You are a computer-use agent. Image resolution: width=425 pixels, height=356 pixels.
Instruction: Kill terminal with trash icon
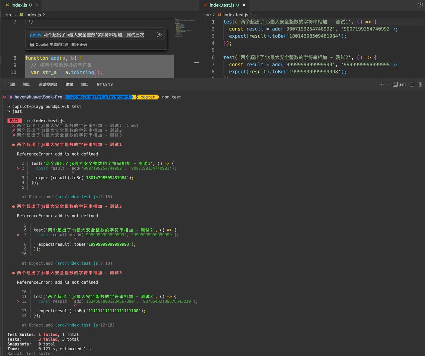tap(420, 85)
